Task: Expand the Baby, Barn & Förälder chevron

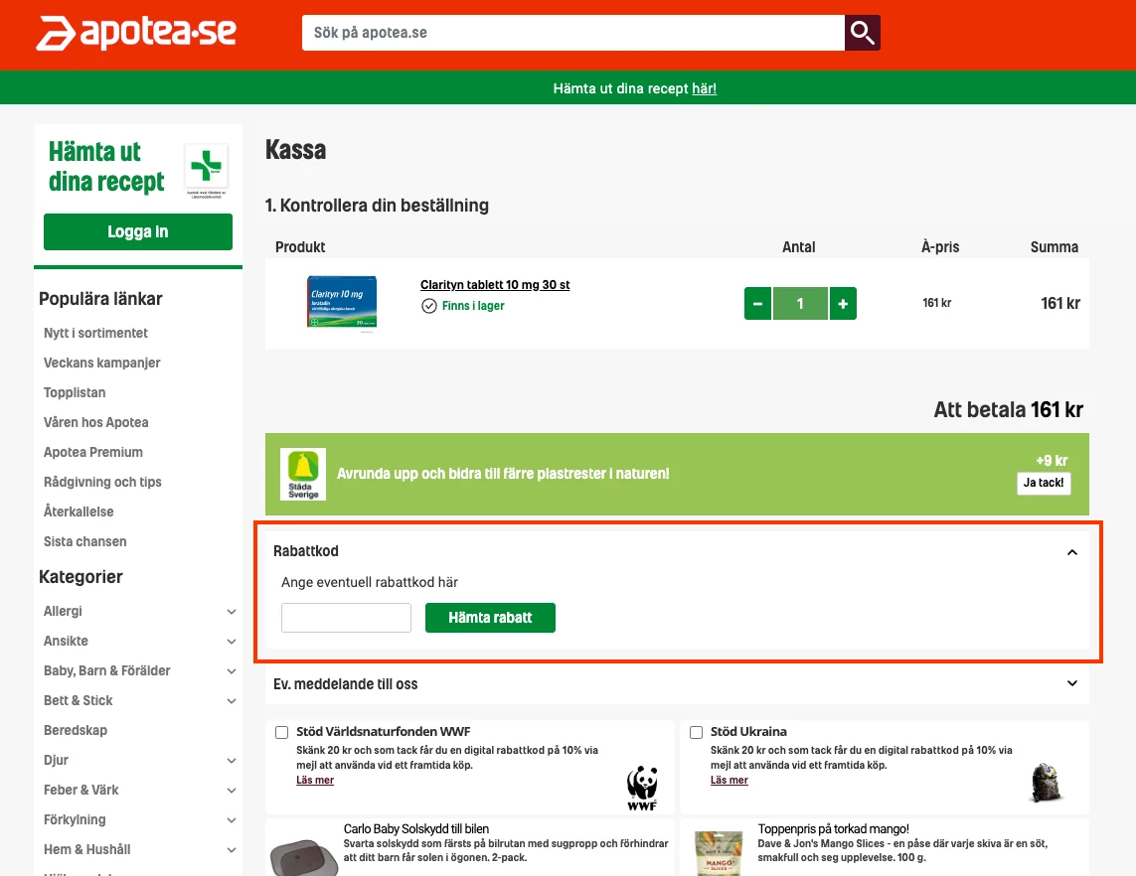Action: 232,671
